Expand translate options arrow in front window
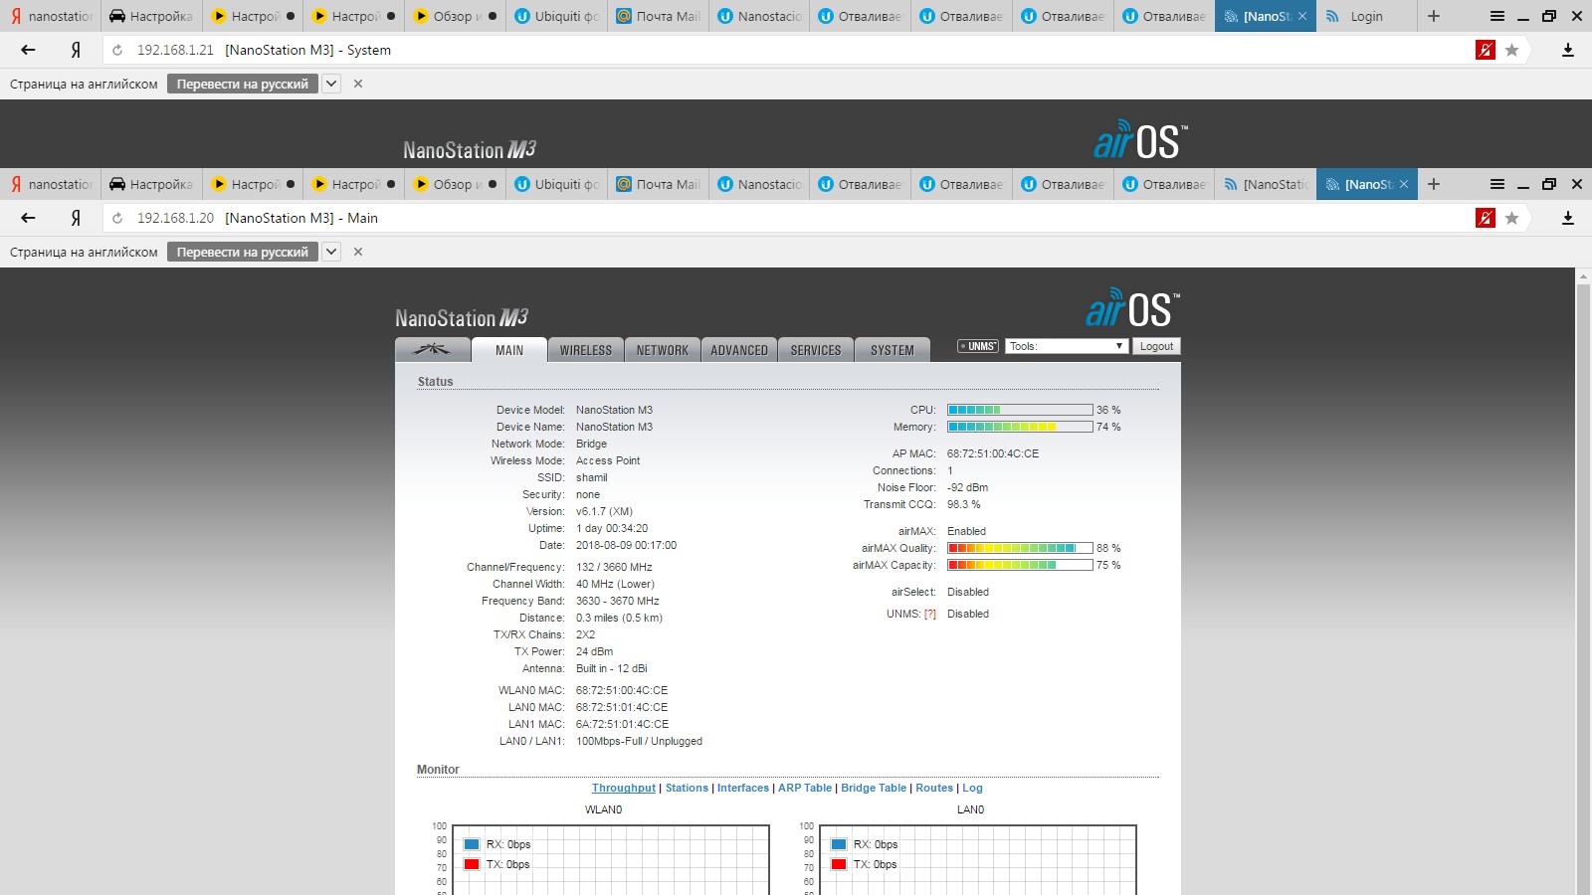 [331, 252]
